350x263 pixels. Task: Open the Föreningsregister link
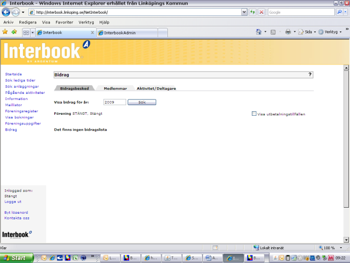pyautogui.click(x=22, y=111)
